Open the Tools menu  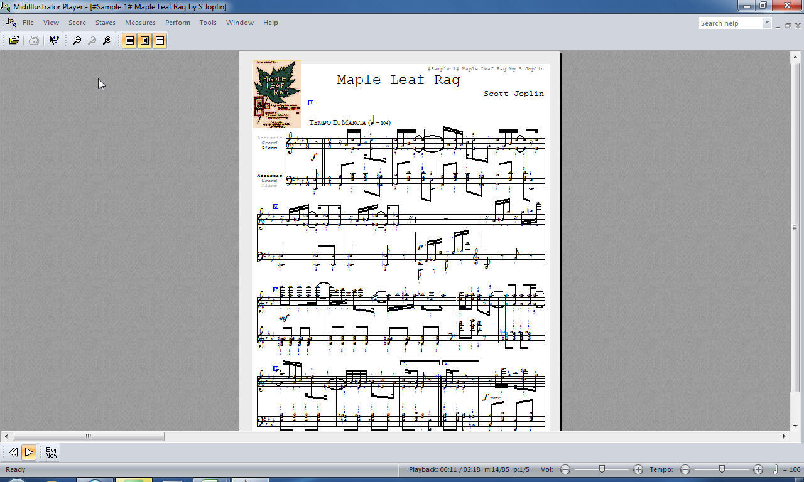pyautogui.click(x=208, y=23)
